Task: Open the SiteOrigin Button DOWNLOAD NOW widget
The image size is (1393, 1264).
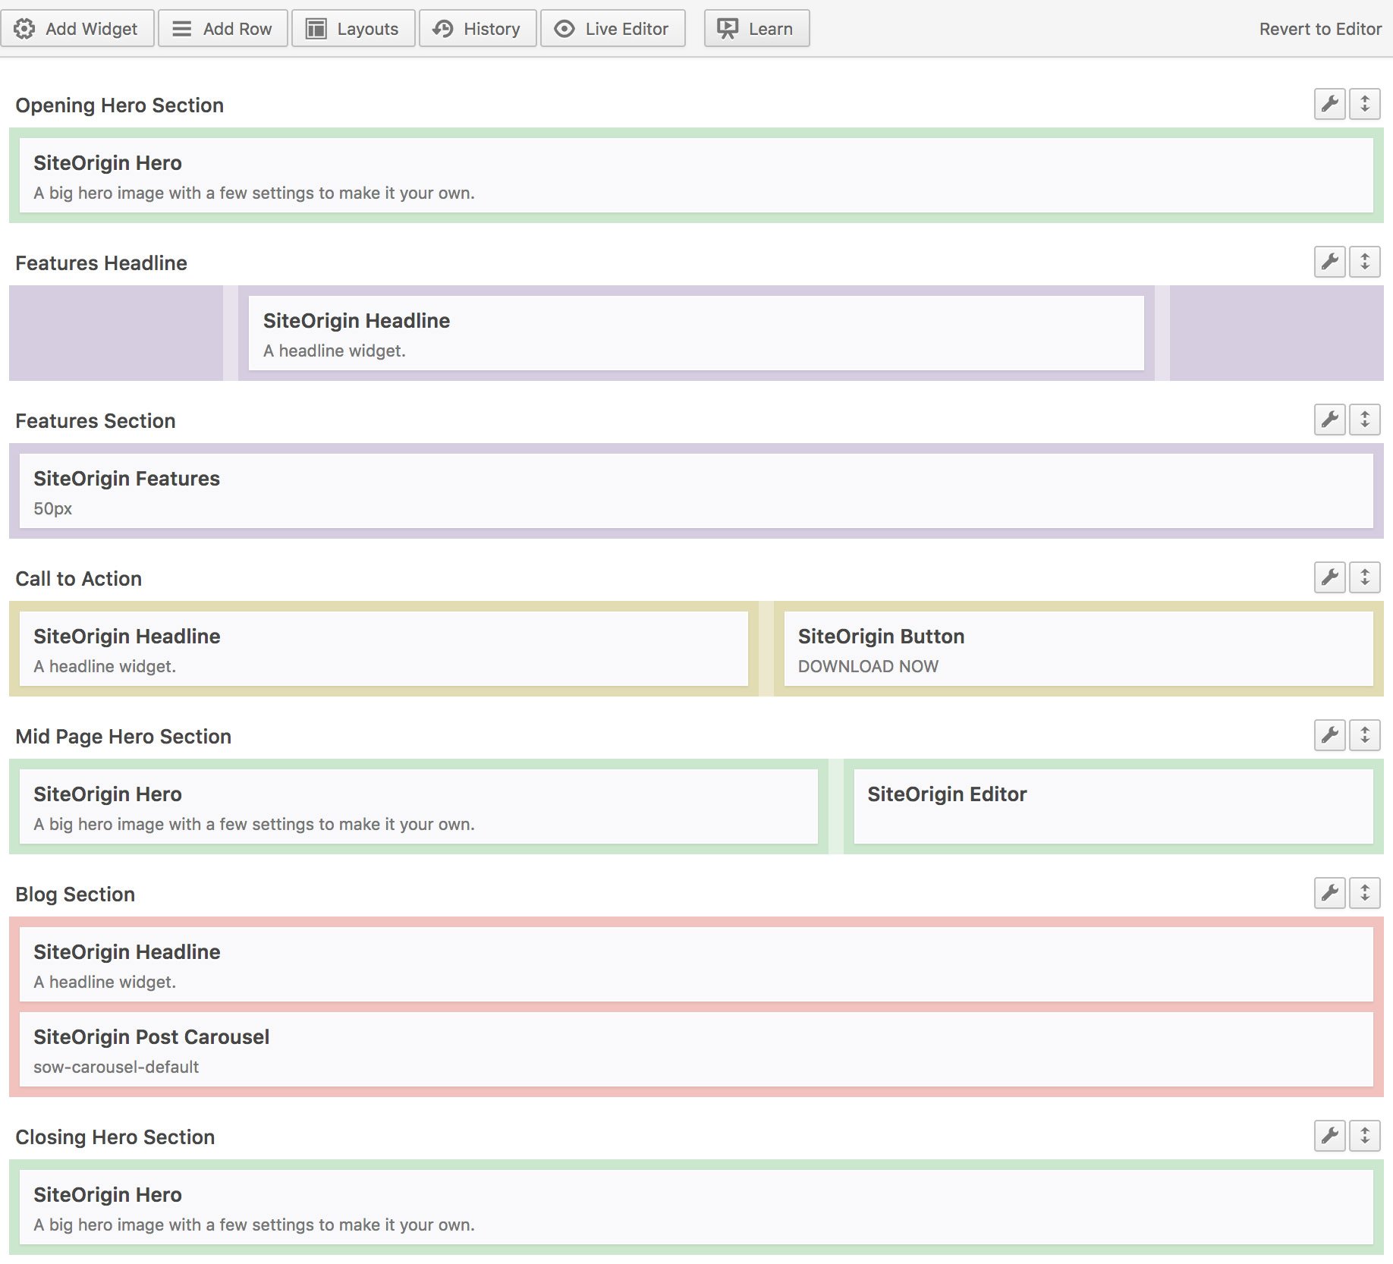Action: [x=1077, y=649]
